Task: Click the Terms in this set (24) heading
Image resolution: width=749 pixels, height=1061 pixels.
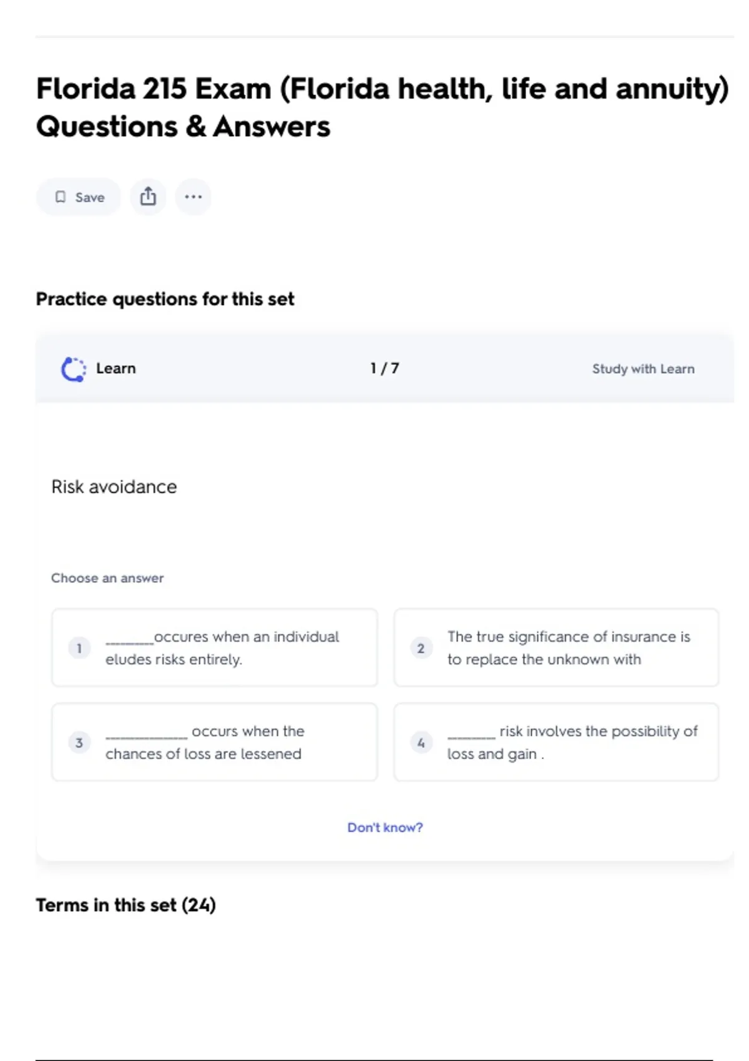Action: coord(125,905)
